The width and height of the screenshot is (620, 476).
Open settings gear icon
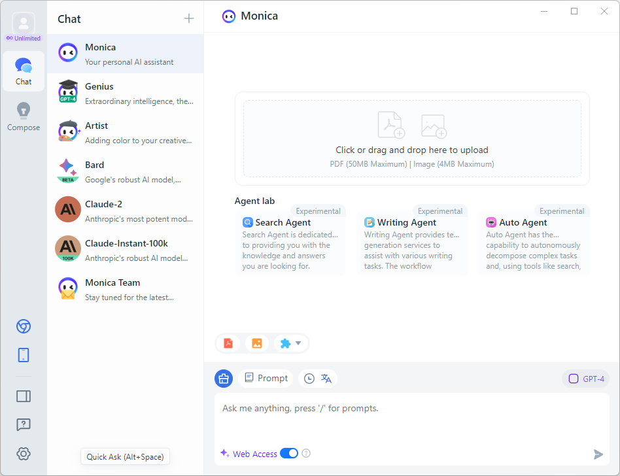[x=24, y=454]
